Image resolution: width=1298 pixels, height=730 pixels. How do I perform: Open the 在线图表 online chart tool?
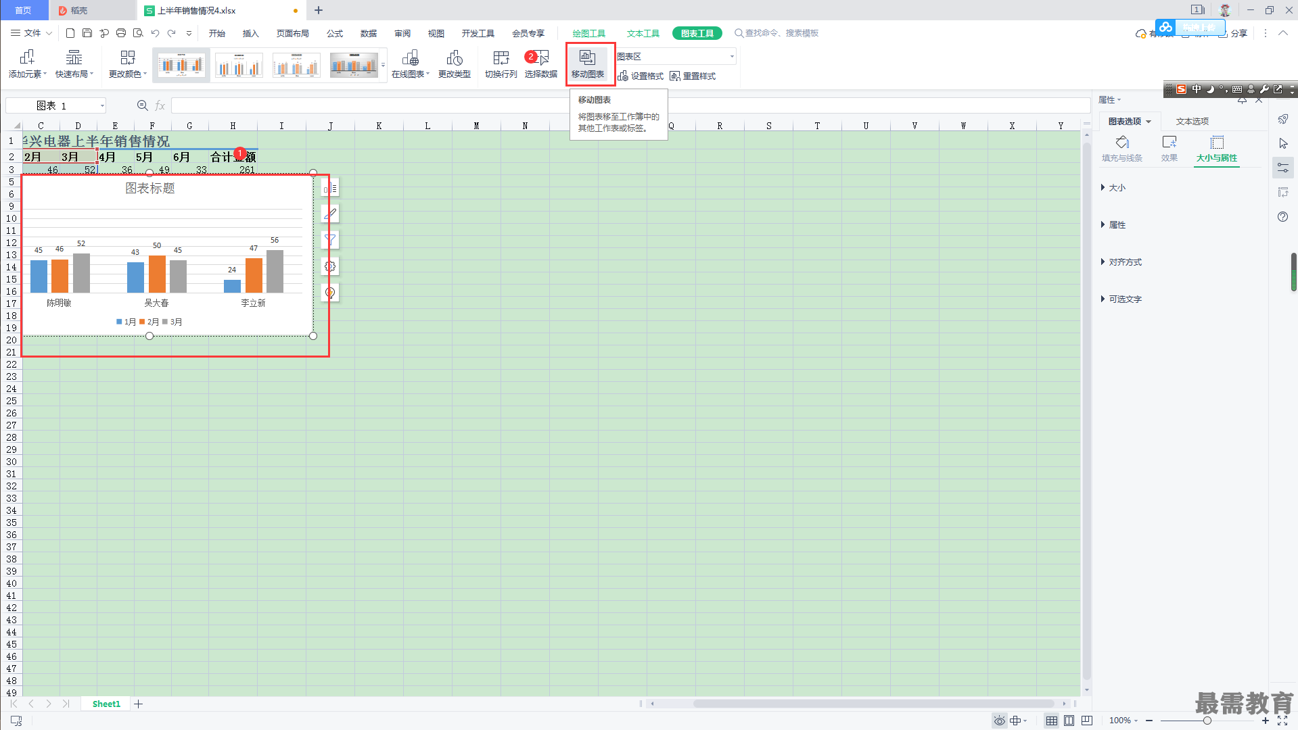(x=411, y=64)
